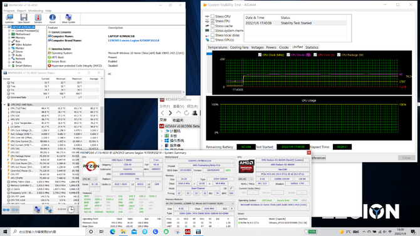
Task: Click the HWiNFO64 main horizontal scrollbar arrow
Action: (x=184, y=92)
